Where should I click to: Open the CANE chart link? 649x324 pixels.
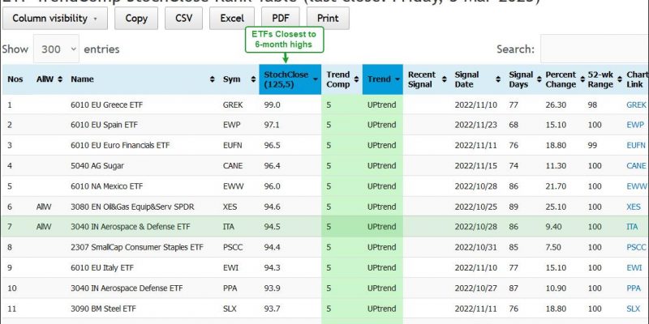click(636, 166)
